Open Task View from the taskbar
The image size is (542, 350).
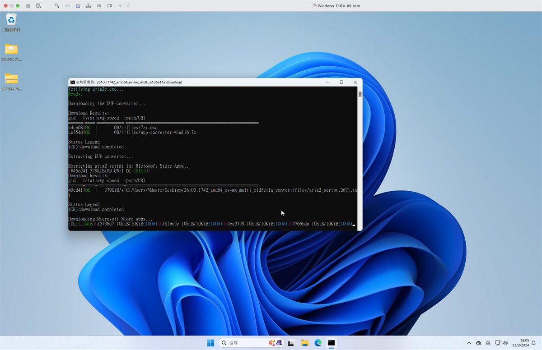291,343
